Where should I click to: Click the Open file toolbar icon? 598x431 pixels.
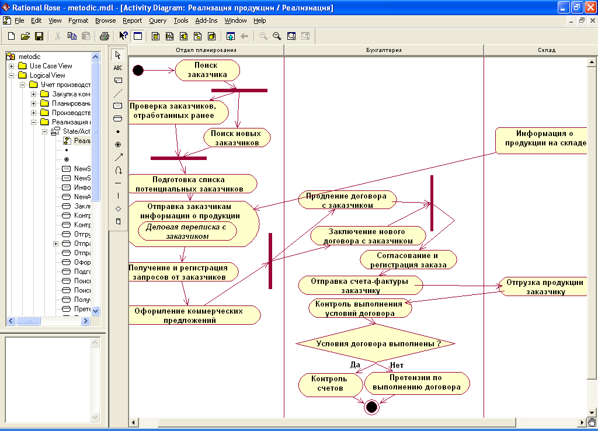tap(25, 36)
